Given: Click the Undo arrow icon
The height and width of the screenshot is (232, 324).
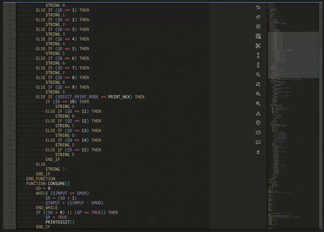Looking at the screenshot, I should (258, 7).
